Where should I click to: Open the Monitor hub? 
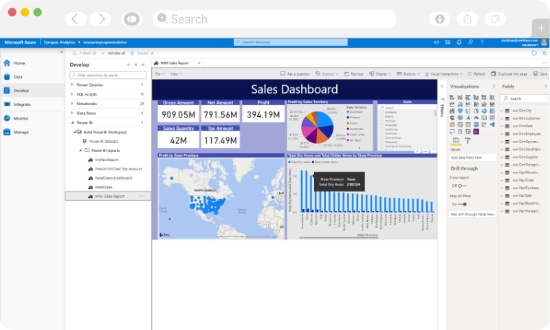[16, 118]
